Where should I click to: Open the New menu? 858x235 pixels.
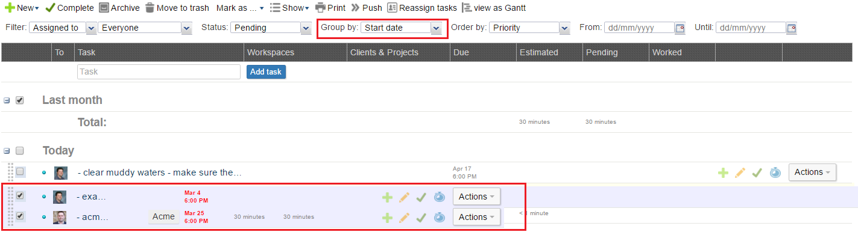click(x=22, y=8)
